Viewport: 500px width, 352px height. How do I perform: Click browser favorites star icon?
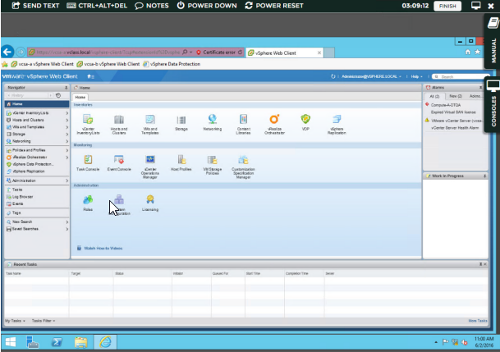pyautogui.click(x=477, y=52)
